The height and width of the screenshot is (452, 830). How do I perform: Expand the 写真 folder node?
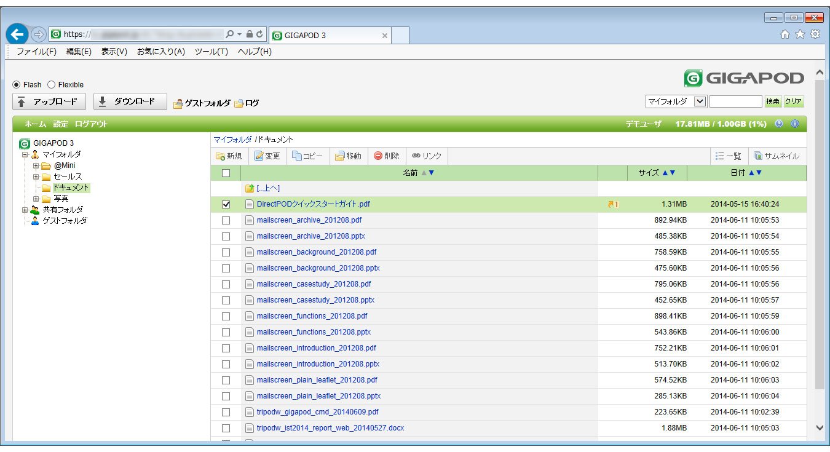tap(36, 199)
